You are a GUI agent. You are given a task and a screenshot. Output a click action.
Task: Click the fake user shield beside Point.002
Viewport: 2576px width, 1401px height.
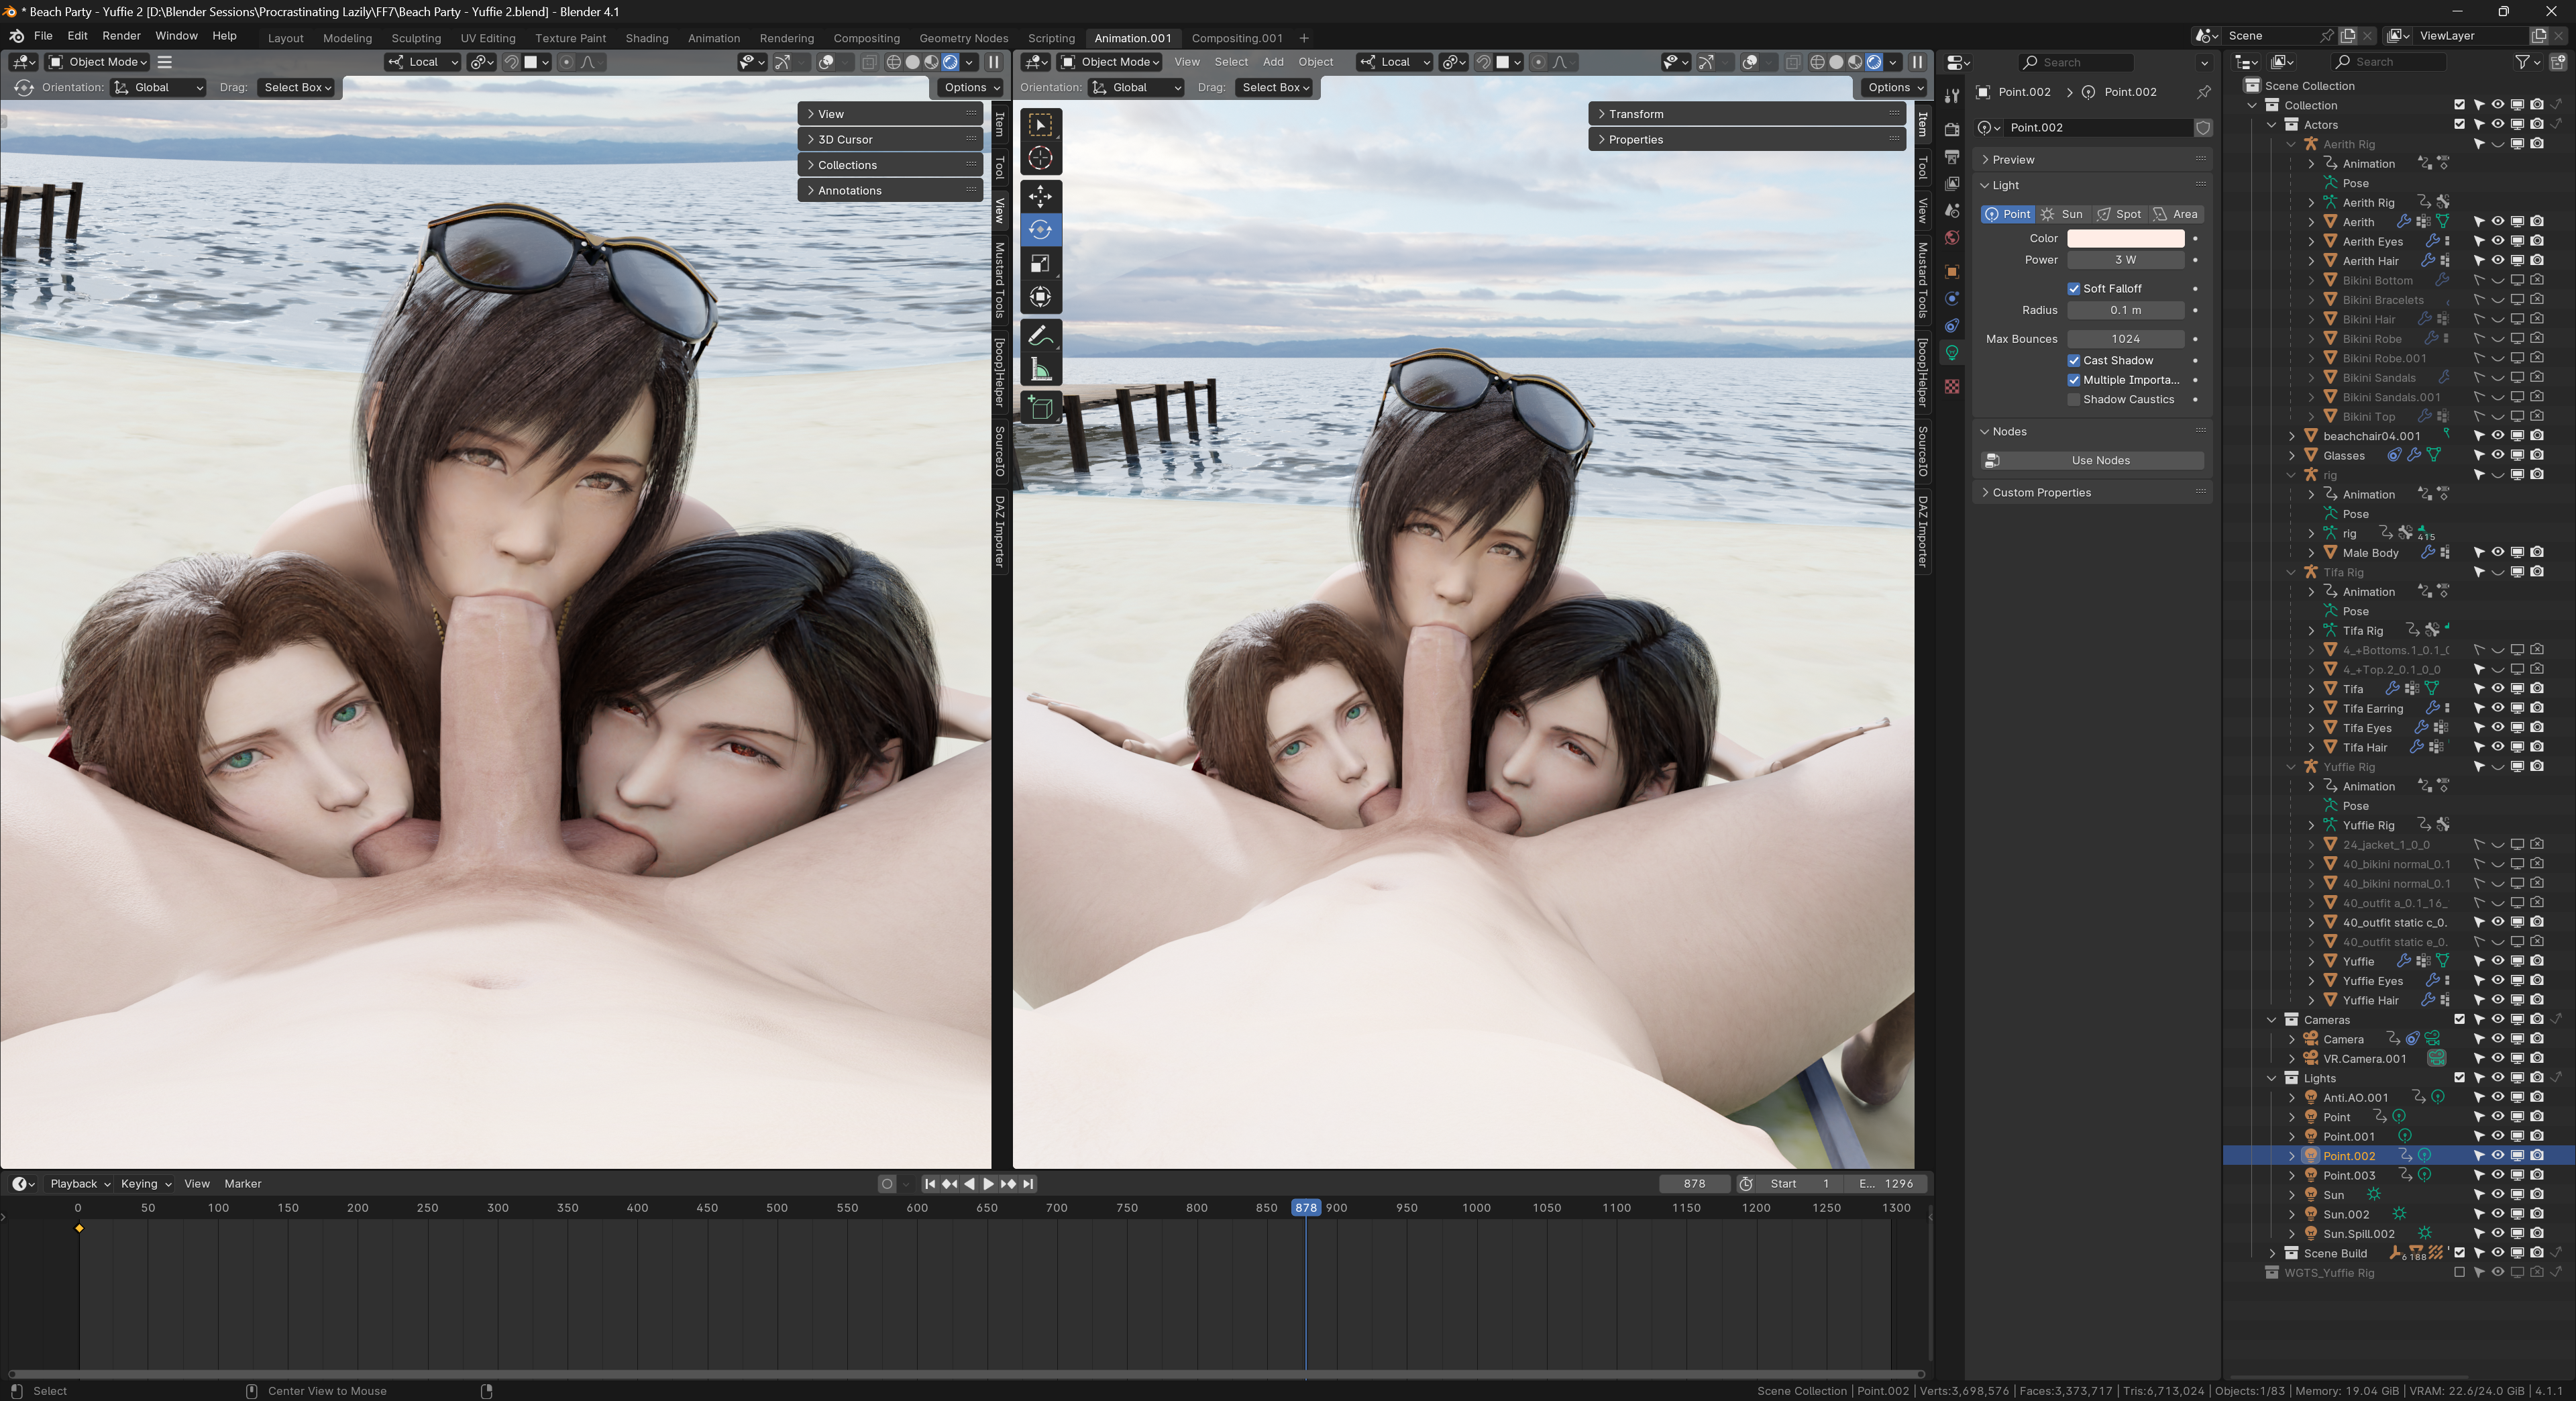tap(2203, 128)
